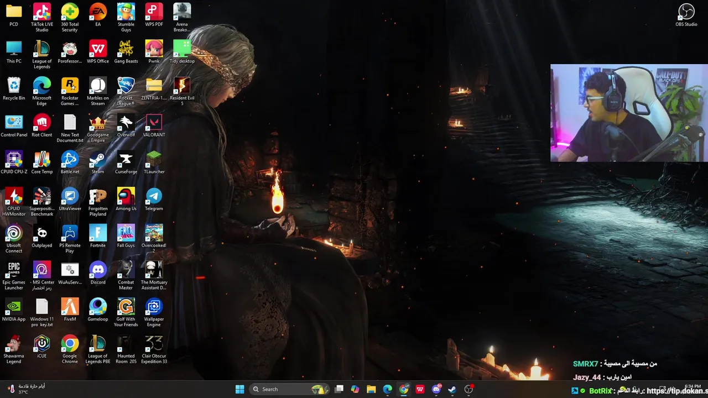Open WPS Office desktop icon

[98, 52]
